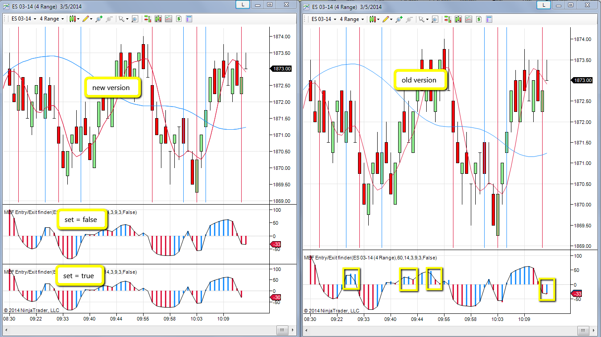Select magnifier zoom frame icon in right window
The image size is (601, 337).
point(435,19)
